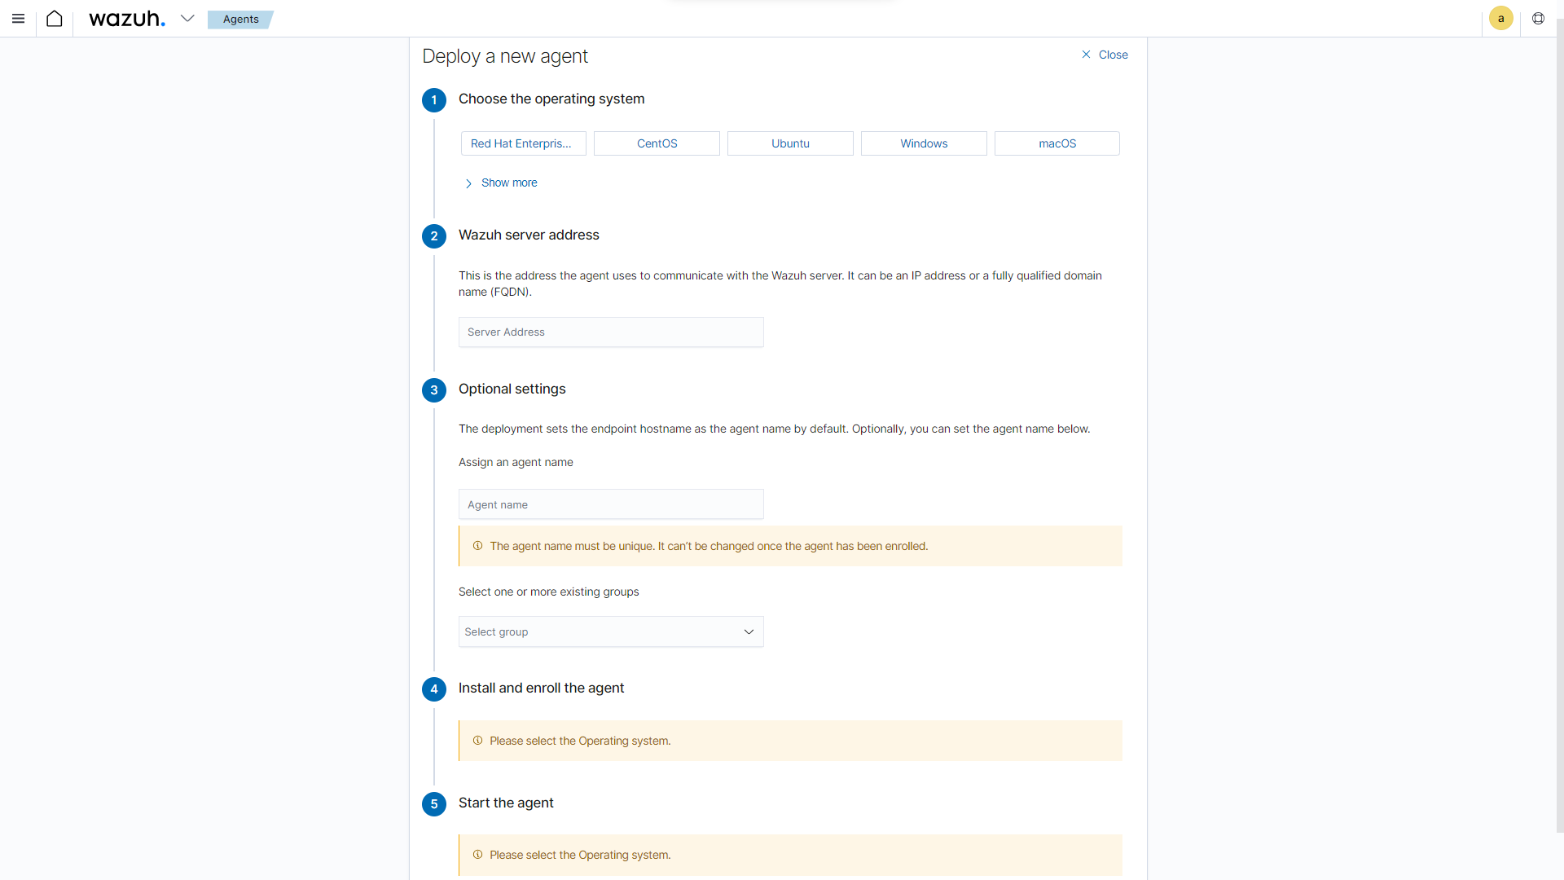Image resolution: width=1564 pixels, height=880 pixels.
Task: Choose Windows as the operating system
Action: coord(924,143)
